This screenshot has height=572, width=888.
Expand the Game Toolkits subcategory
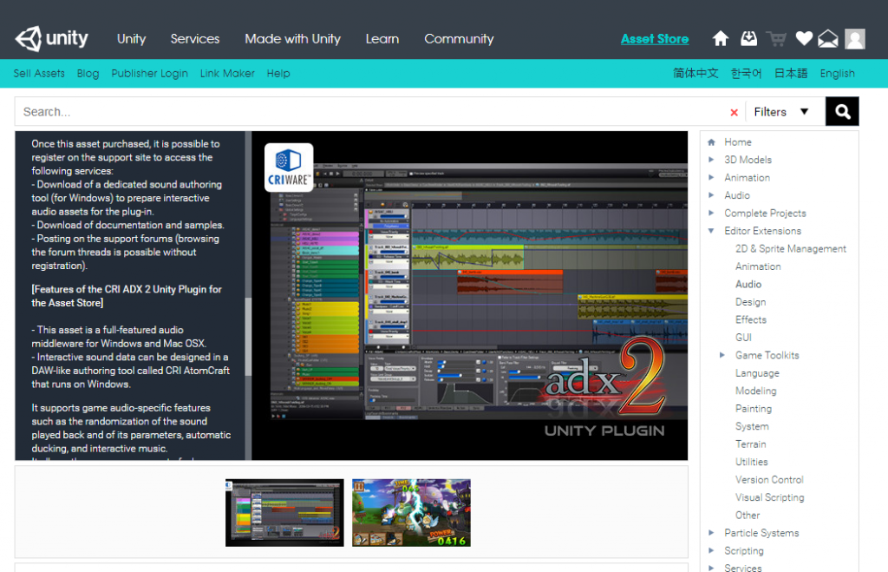[722, 354]
